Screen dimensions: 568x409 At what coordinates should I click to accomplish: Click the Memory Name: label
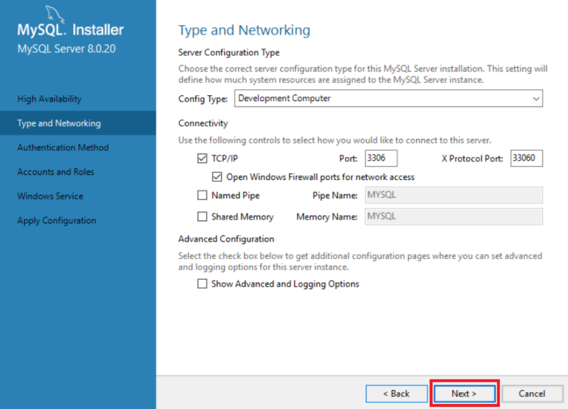[327, 217]
